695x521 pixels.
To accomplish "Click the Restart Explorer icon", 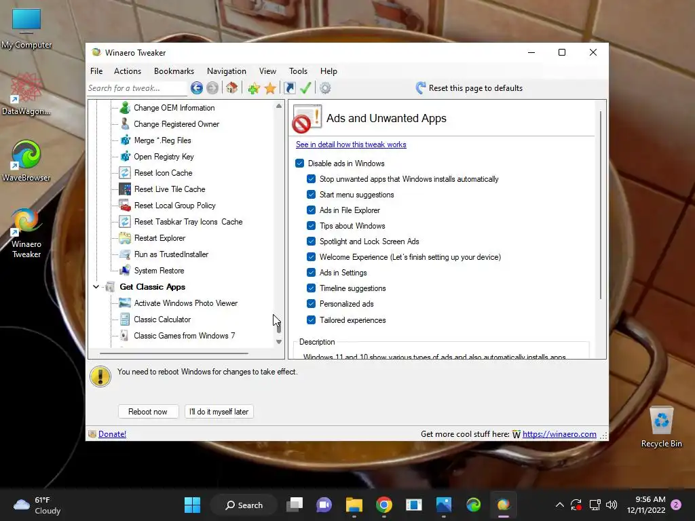I will (x=125, y=238).
